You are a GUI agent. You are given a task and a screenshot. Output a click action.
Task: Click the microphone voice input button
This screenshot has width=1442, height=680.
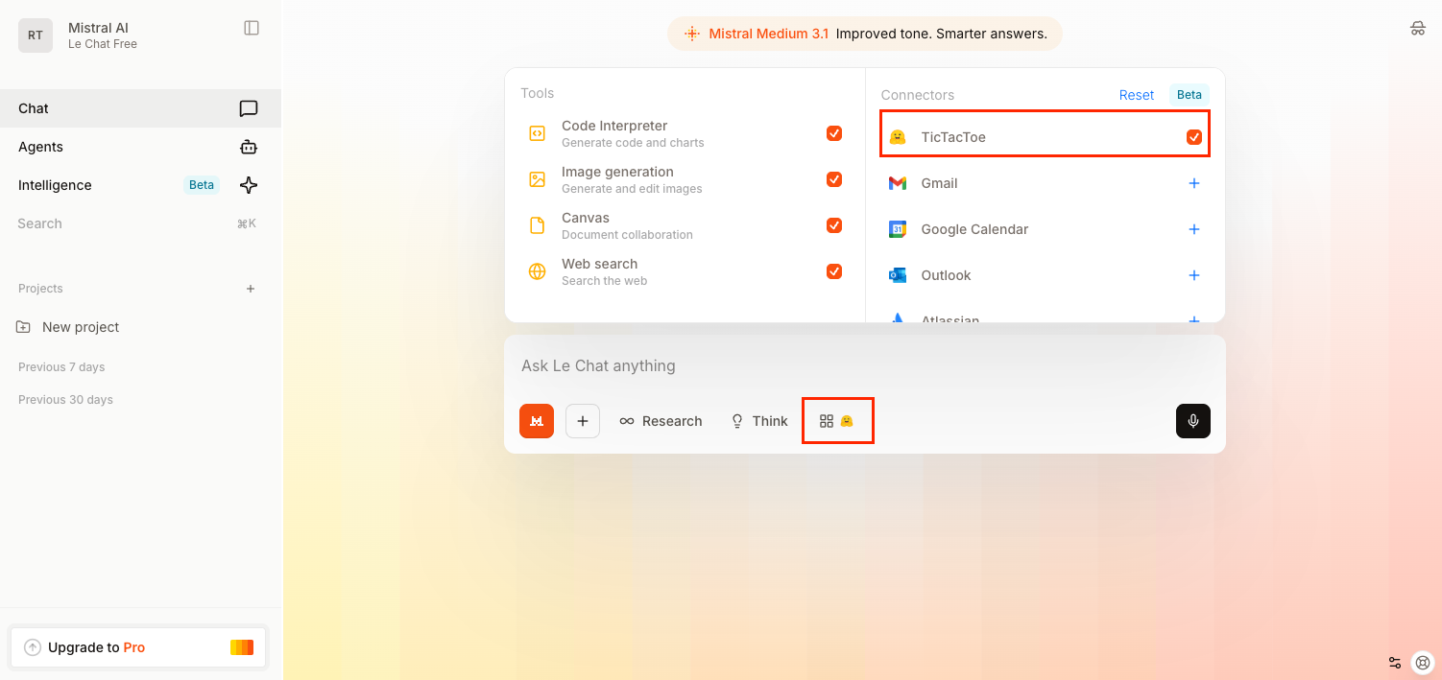pyautogui.click(x=1192, y=421)
